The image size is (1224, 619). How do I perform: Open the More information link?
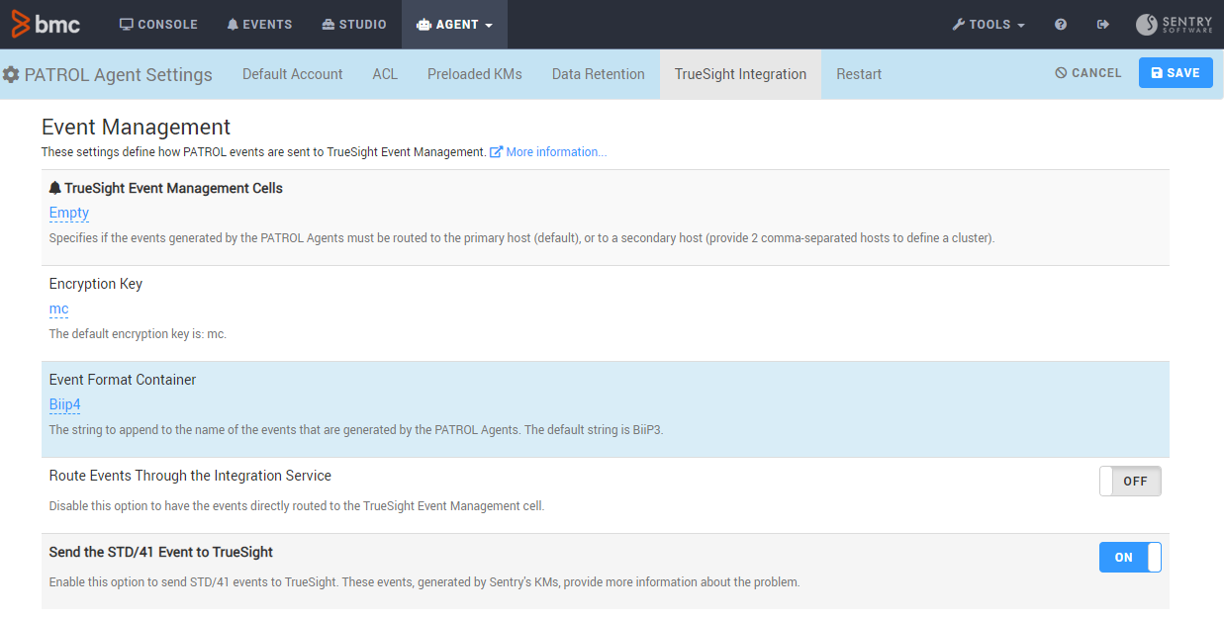pos(556,152)
